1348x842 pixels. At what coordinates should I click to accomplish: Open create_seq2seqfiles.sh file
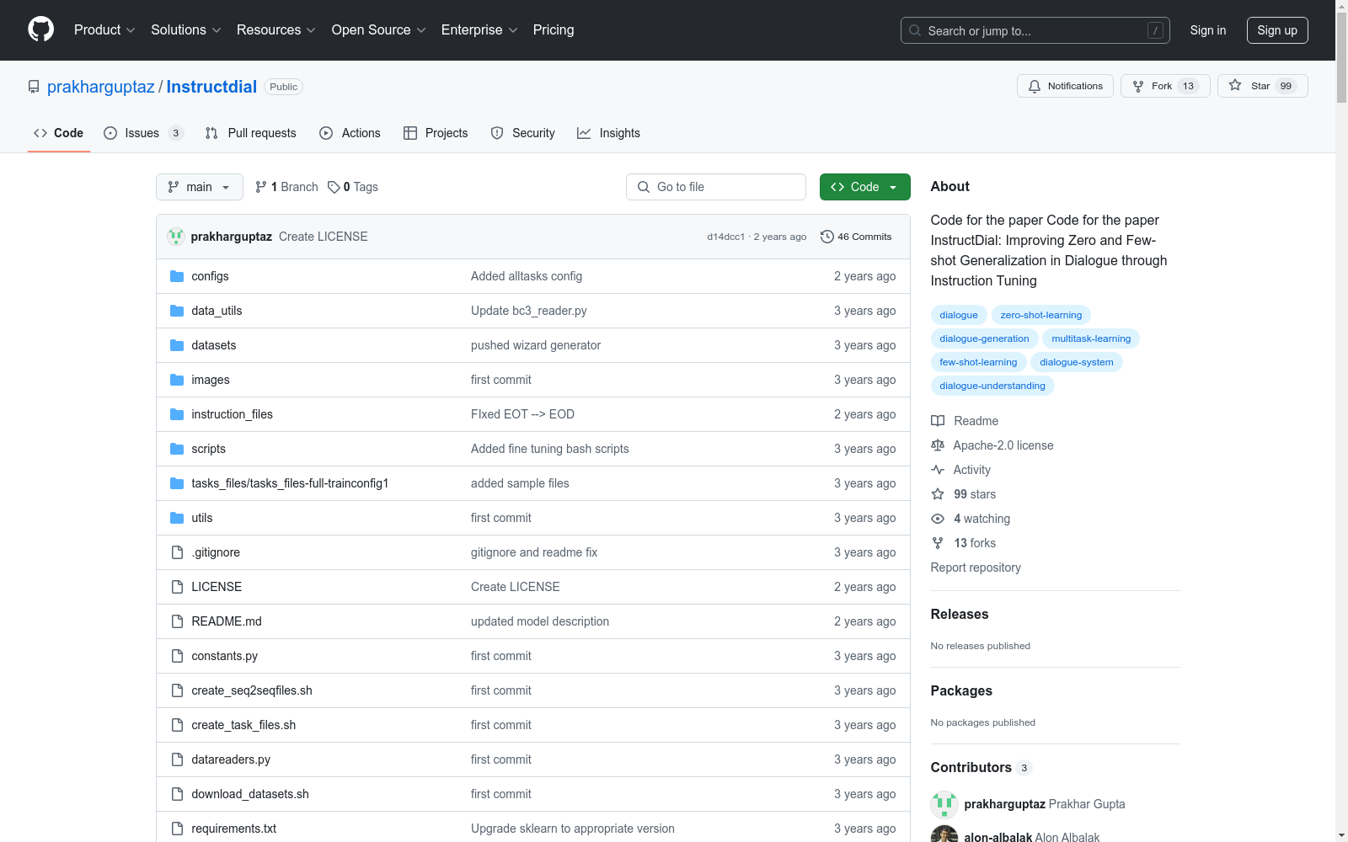pos(252,690)
